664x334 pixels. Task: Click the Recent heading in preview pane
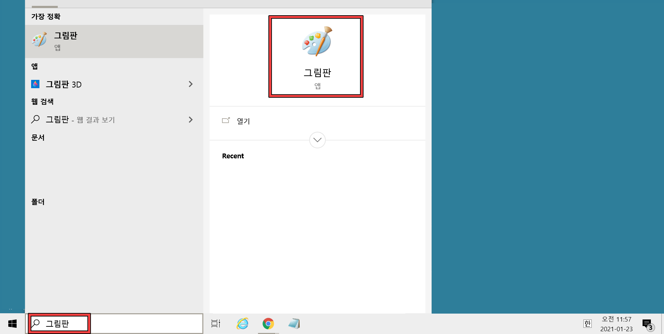233,156
